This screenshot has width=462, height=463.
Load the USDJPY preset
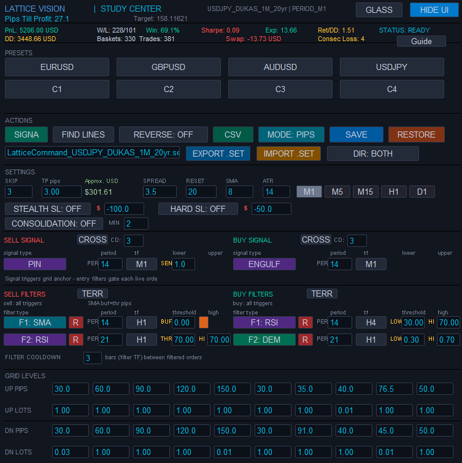tap(392, 67)
